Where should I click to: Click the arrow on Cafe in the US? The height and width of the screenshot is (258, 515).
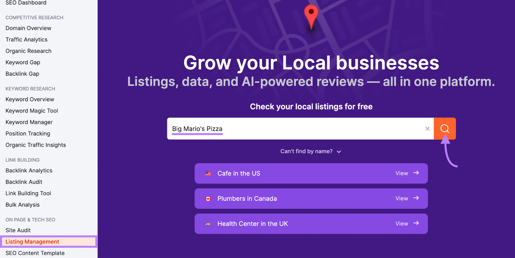[x=416, y=173]
